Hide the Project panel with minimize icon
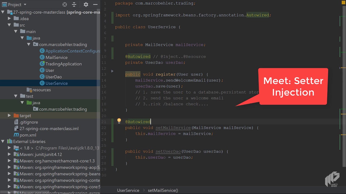Image resolution: width=346 pixels, height=194 pixels. [95, 4]
